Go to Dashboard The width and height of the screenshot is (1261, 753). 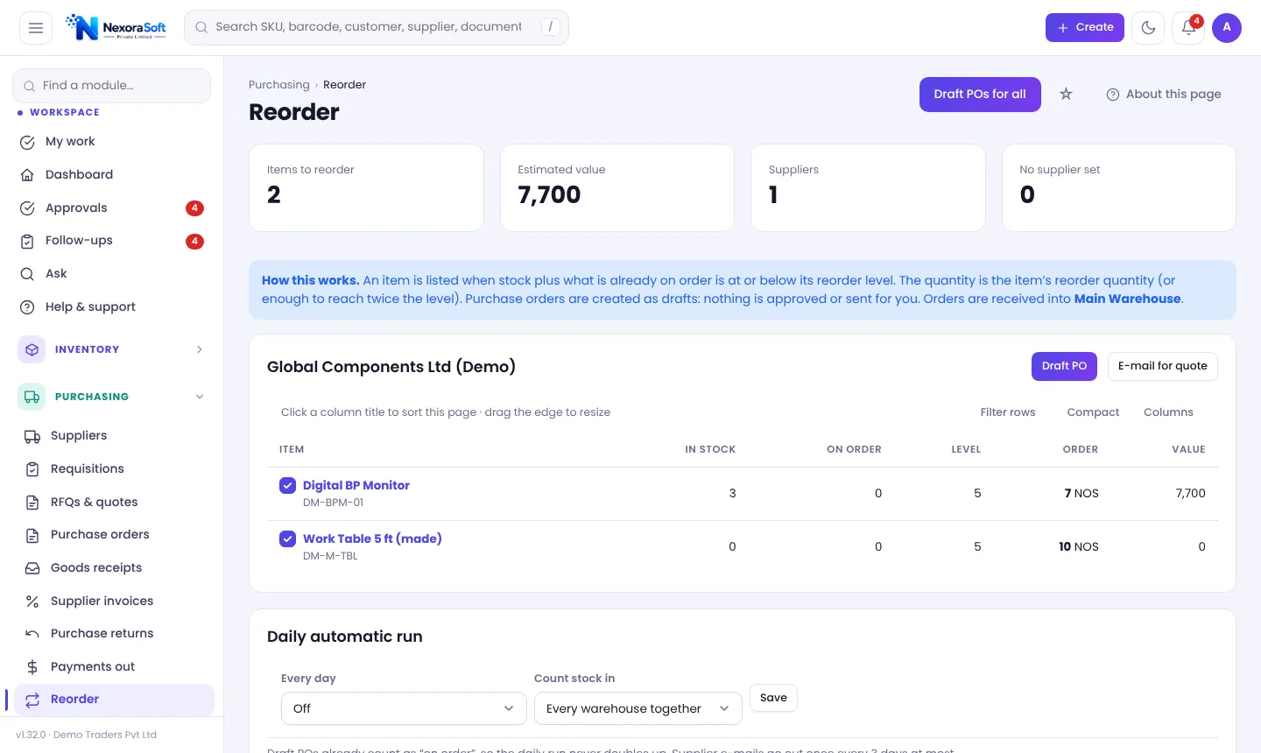[112, 174]
